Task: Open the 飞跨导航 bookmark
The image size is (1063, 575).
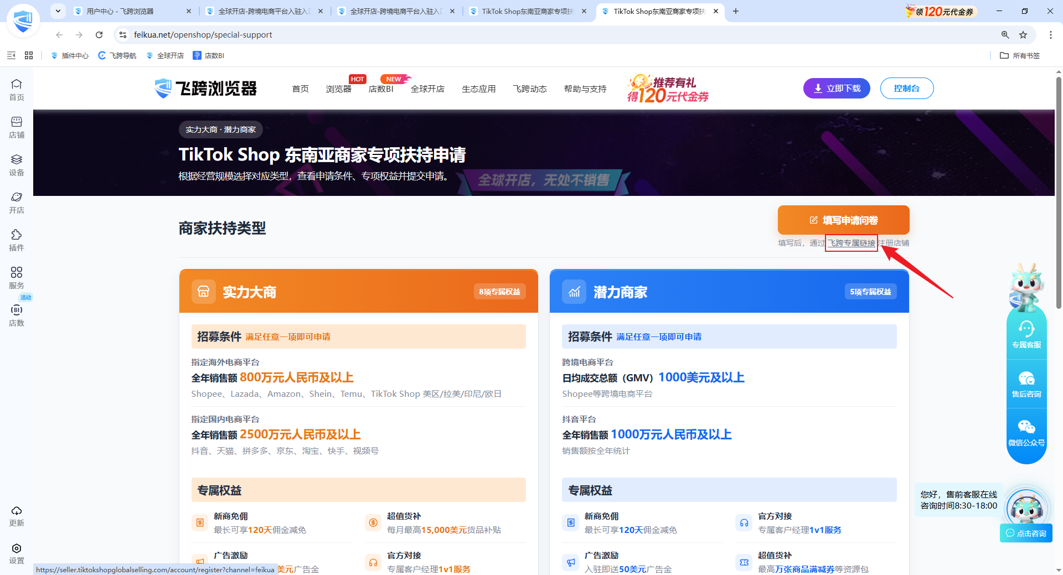Action: pyautogui.click(x=117, y=55)
